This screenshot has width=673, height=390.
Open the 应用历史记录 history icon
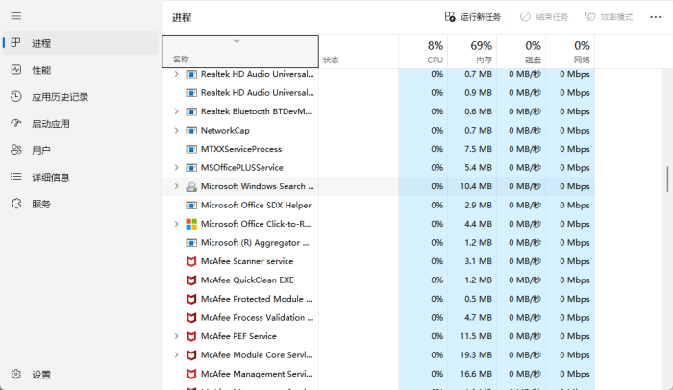pos(16,96)
